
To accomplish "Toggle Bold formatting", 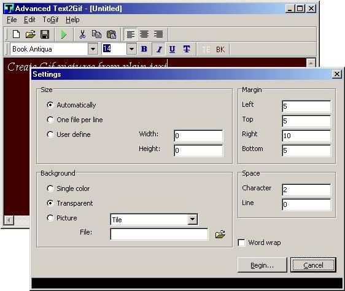I will [x=144, y=49].
